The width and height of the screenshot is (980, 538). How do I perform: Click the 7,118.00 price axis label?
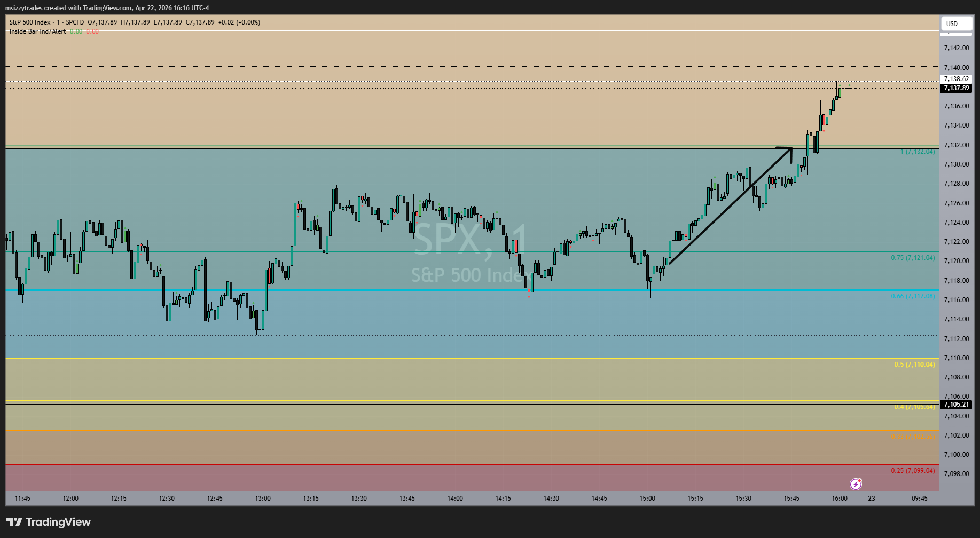coord(957,281)
